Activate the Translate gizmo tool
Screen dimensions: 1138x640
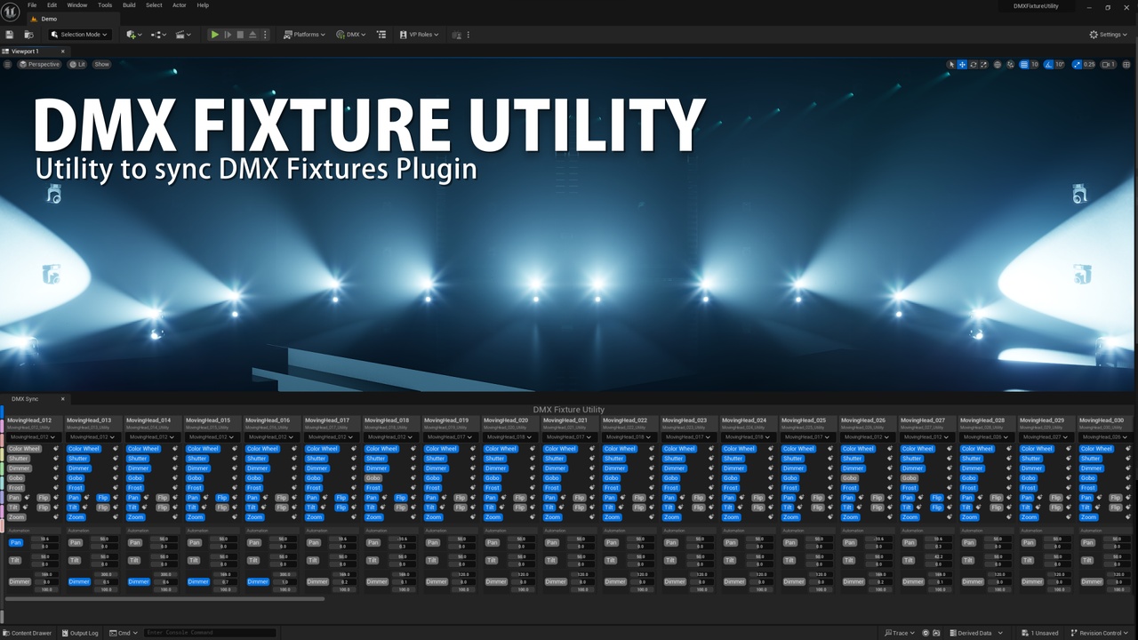click(x=962, y=64)
